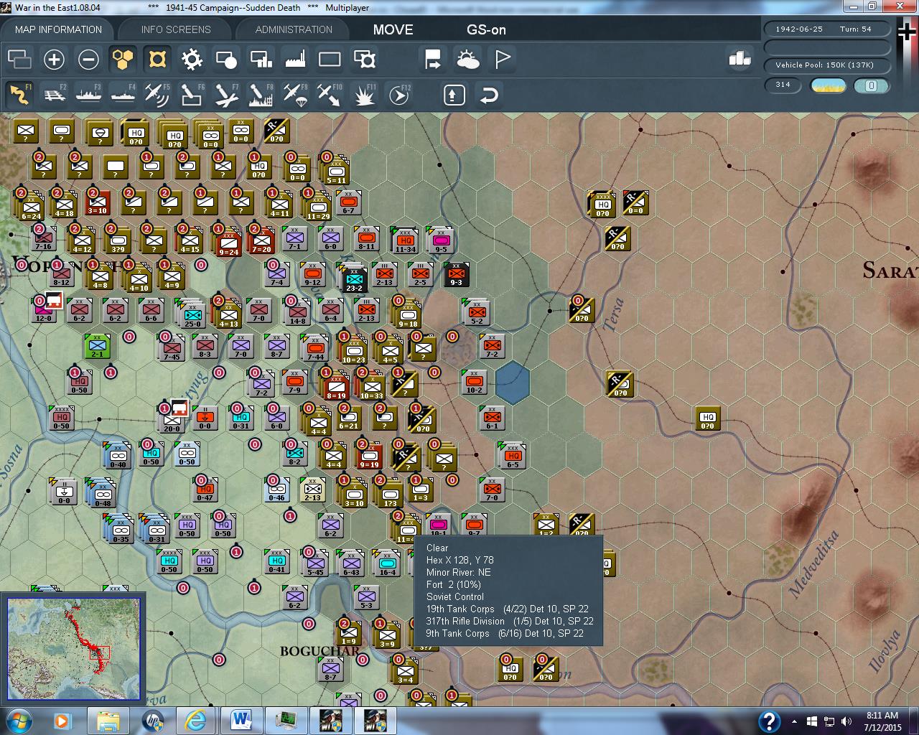Click the F11 explosion icon
This screenshot has width=919, height=735.
[365, 94]
